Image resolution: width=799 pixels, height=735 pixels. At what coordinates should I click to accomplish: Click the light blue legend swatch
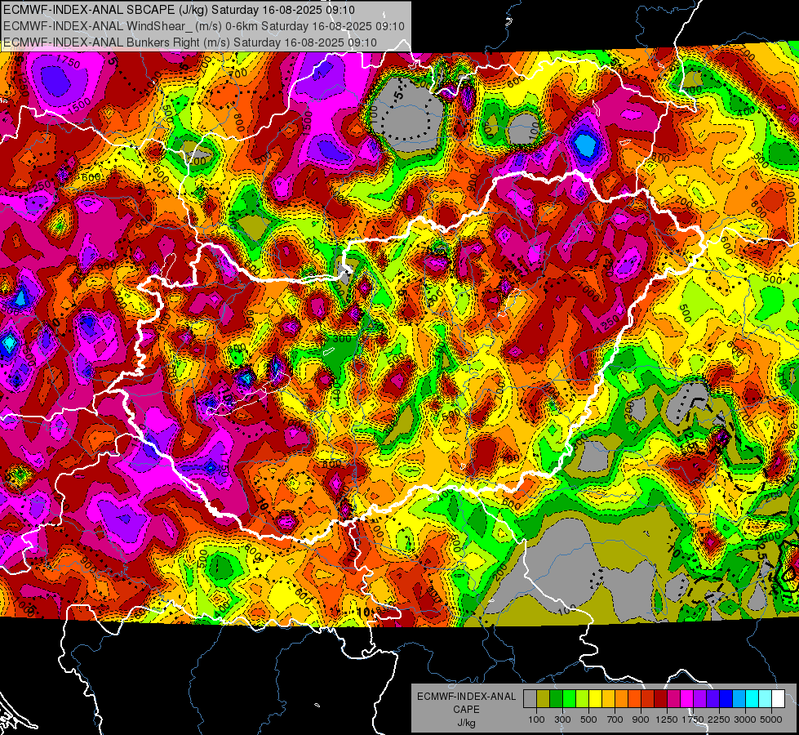739,698
